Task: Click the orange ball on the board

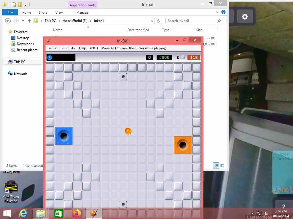Action: point(128,131)
